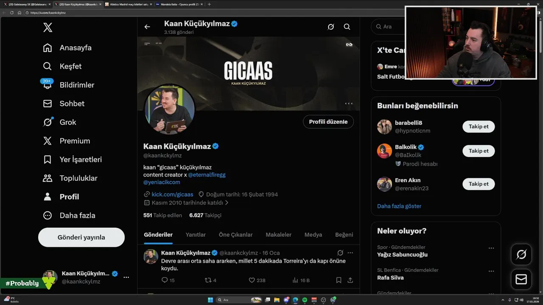The width and height of the screenshot is (543, 305).
Task: Click 6.627 Takipçi count
Action: point(205,215)
